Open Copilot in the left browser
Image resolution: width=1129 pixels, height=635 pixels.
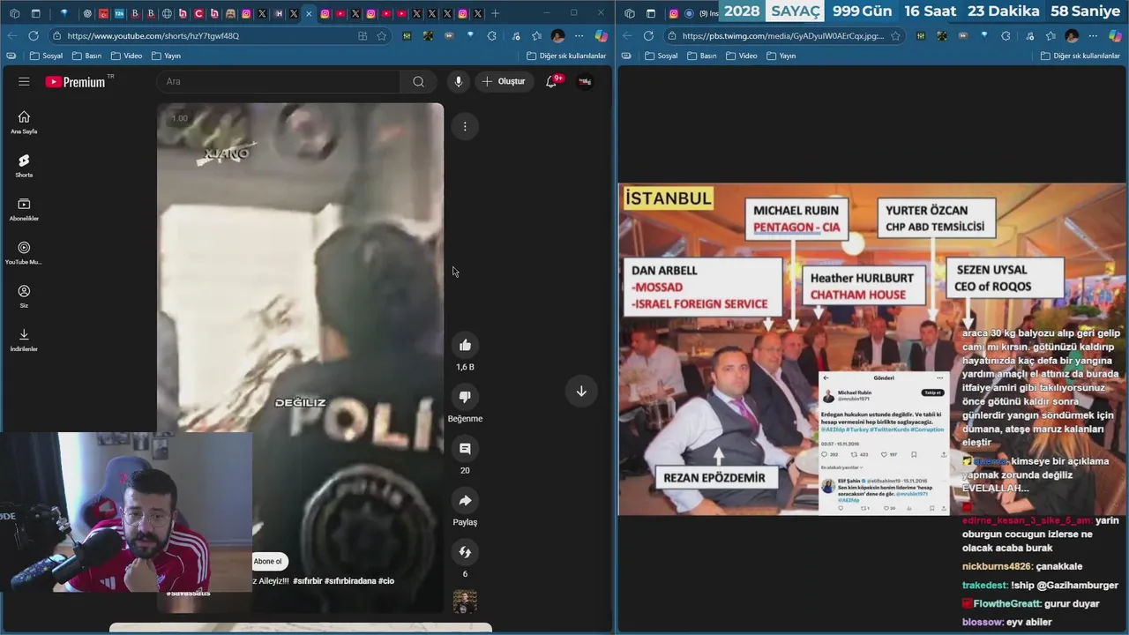click(601, 36)
